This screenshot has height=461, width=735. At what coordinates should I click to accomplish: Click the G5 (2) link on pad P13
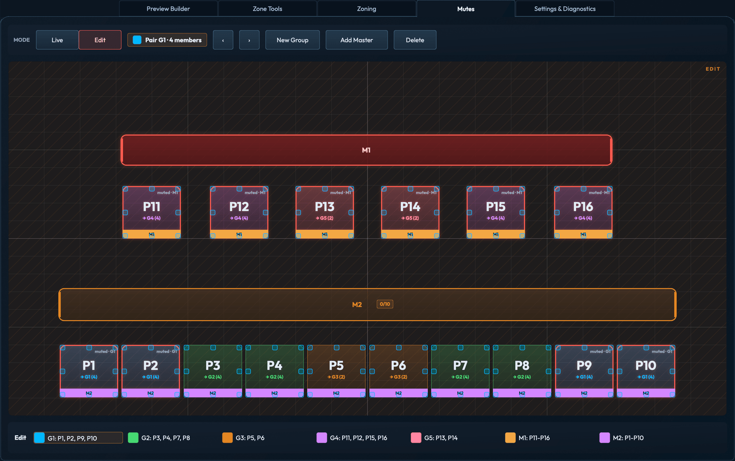325,218
